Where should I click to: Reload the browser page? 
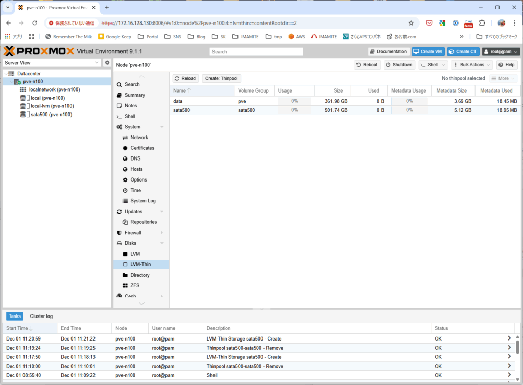(35, 23)
